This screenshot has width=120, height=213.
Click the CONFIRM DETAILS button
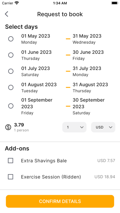coord(60,201)
